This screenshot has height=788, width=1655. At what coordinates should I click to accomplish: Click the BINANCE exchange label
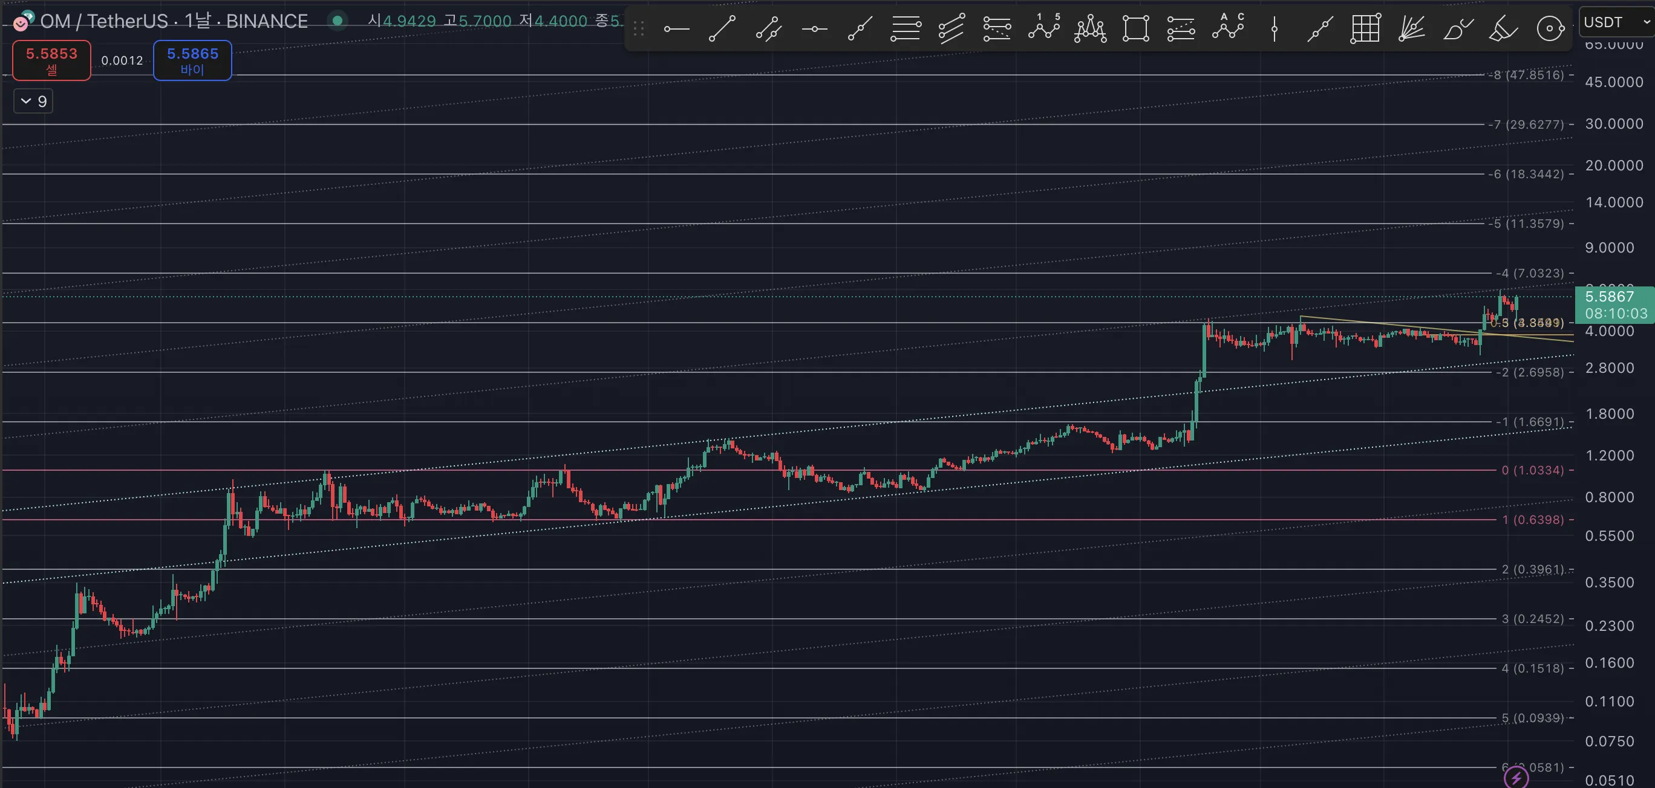point(267,21)
